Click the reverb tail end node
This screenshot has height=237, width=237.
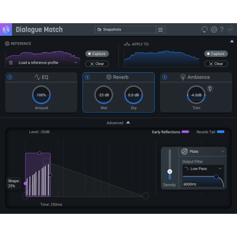(x=145, y=196)
